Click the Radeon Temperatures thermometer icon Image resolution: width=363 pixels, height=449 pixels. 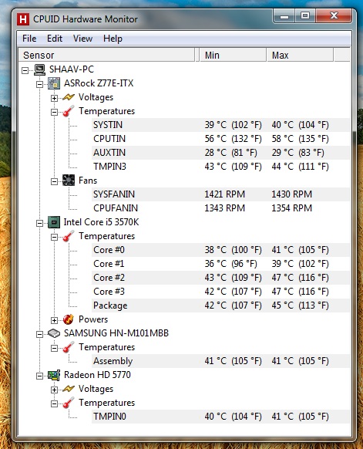coord(68,403)
